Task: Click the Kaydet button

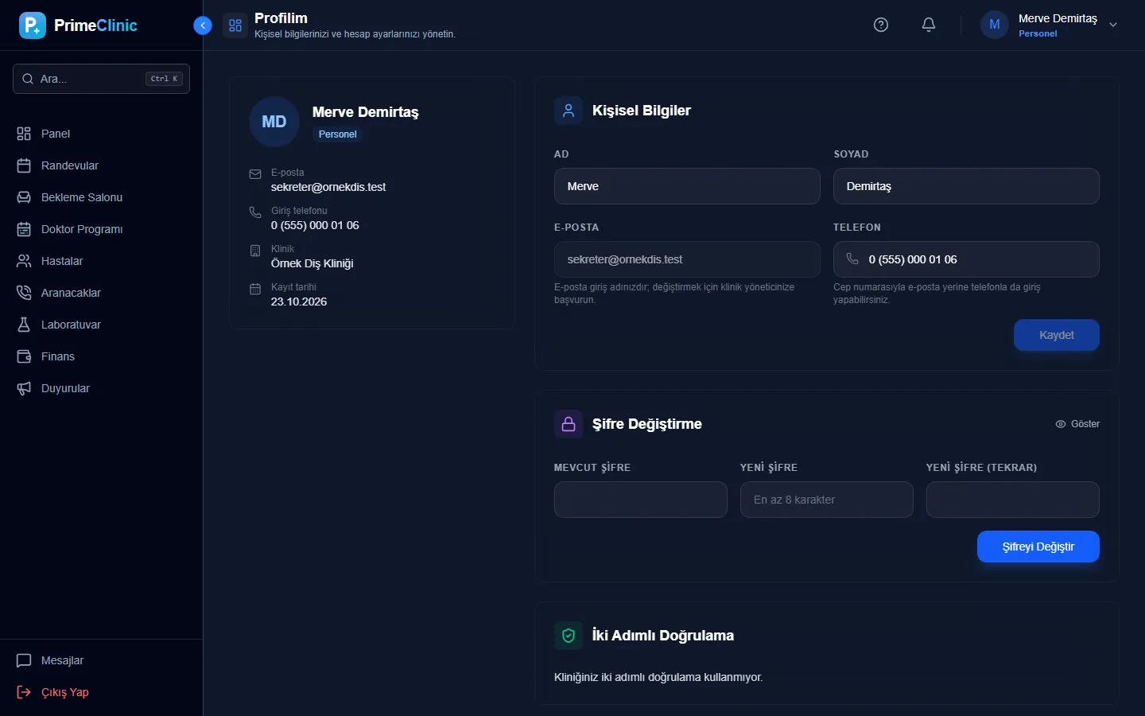Action: click(x=1056, y=335)
